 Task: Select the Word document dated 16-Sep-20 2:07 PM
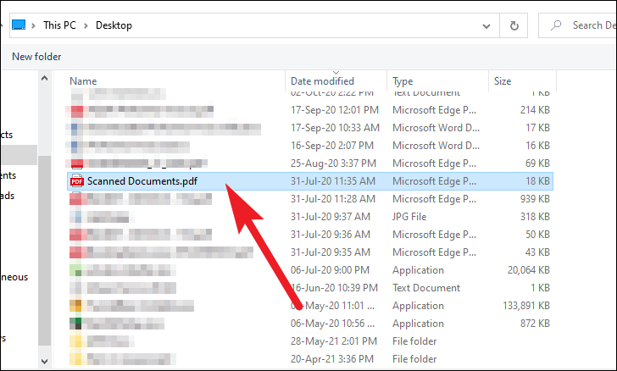coord(310,146)
